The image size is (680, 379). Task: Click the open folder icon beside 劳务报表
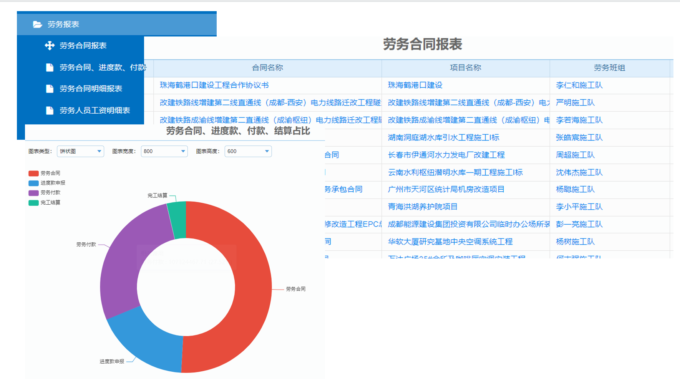point(37,25)
